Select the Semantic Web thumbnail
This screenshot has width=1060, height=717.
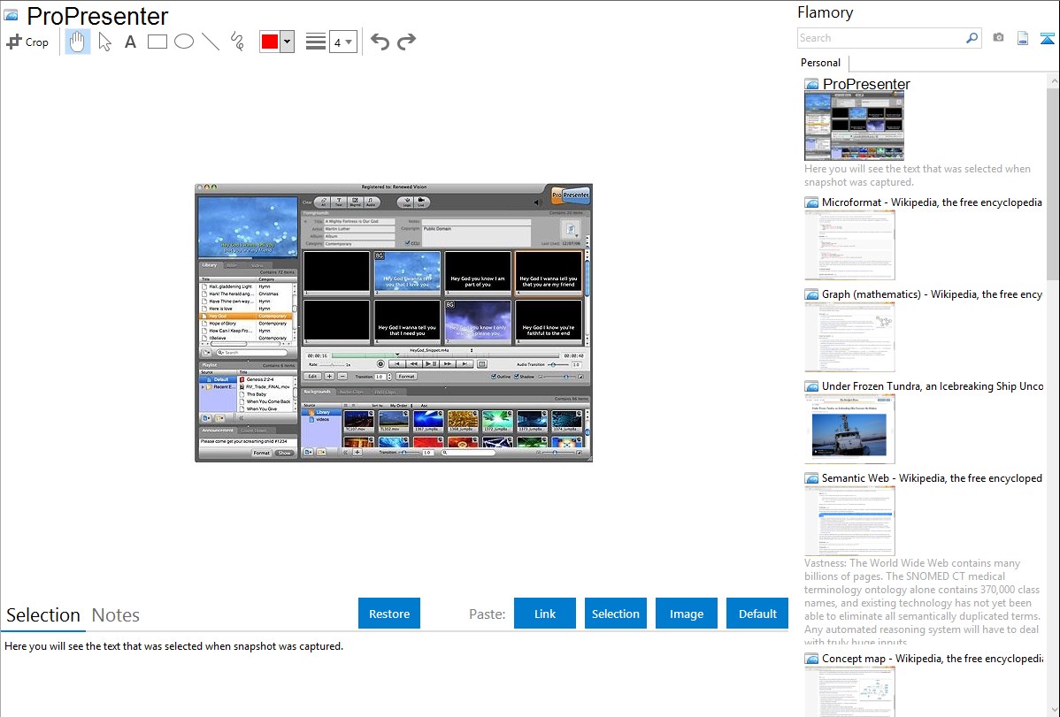(x=849, y=521)
